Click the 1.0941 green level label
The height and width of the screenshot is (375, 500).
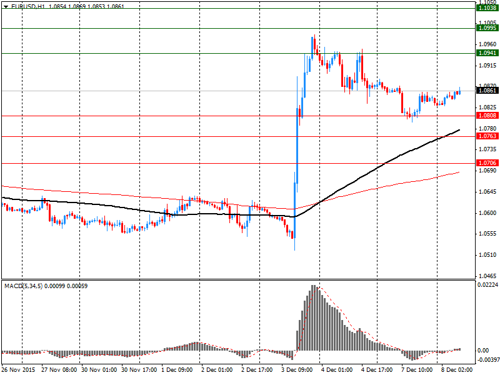pyautogui.click(x=487, y=53)
